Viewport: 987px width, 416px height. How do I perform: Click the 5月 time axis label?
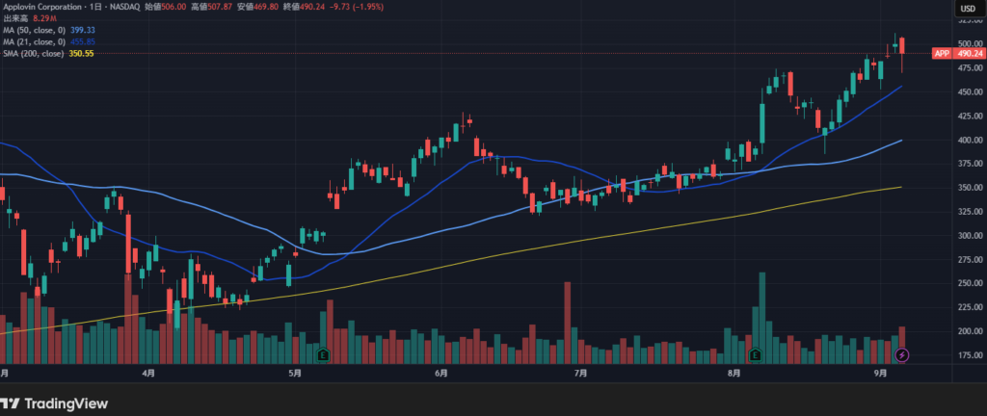tap(295, 374)
